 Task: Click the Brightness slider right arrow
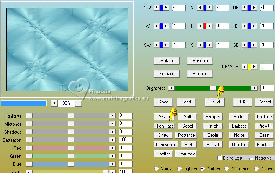(x=254, y=88)
